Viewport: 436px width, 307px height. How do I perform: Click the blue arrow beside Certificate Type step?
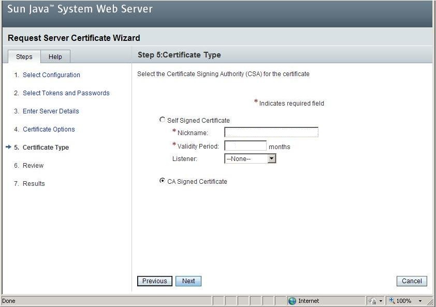[8, 148]
